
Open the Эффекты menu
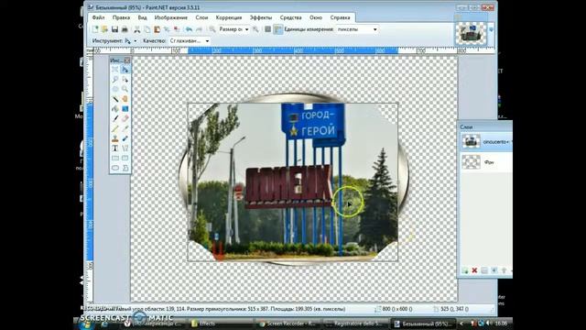[x=261, y=17]
